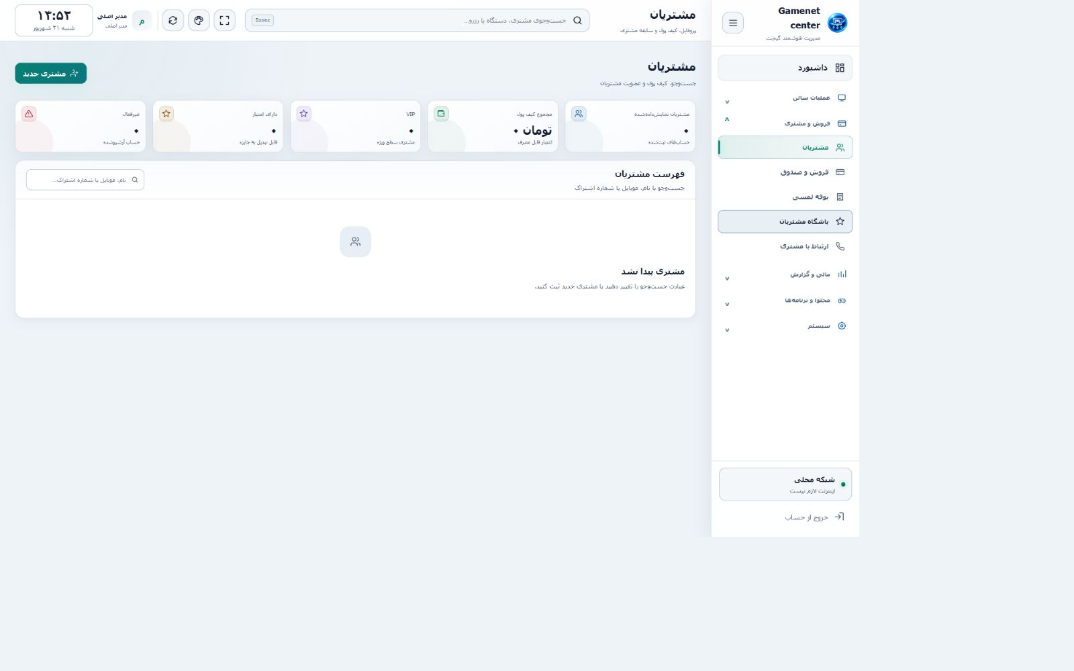Expand the عملیات سالن section
1074x671 pixels.
coord(785,98)
